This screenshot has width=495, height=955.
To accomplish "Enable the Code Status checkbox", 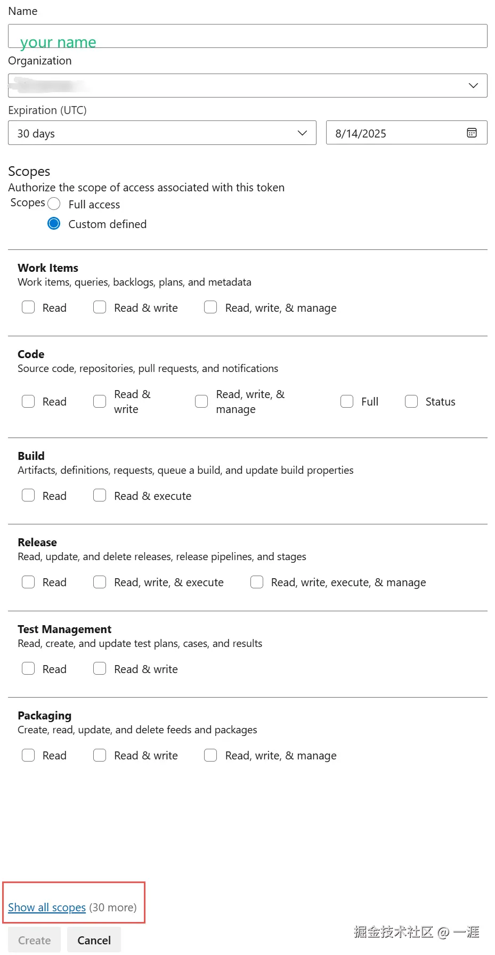I will point(411,401).
